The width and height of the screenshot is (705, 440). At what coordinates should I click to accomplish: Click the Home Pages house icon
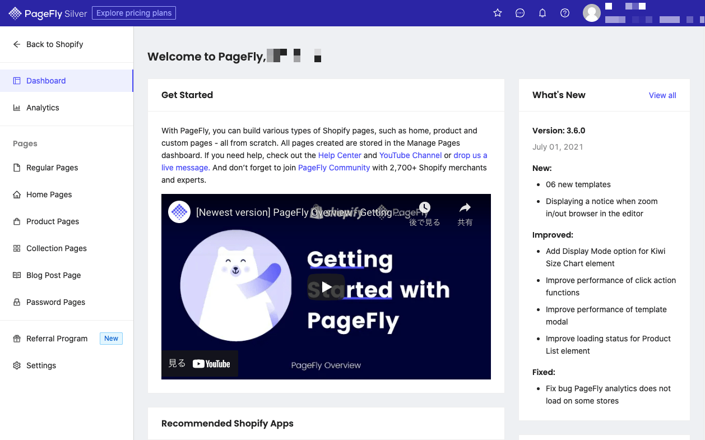17,194
